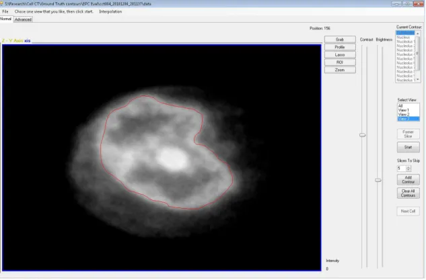Image resolution: width=426 pixels, height=280 pixels.
Task: Select Nucleus in Current Contour list
Action: 405,37
